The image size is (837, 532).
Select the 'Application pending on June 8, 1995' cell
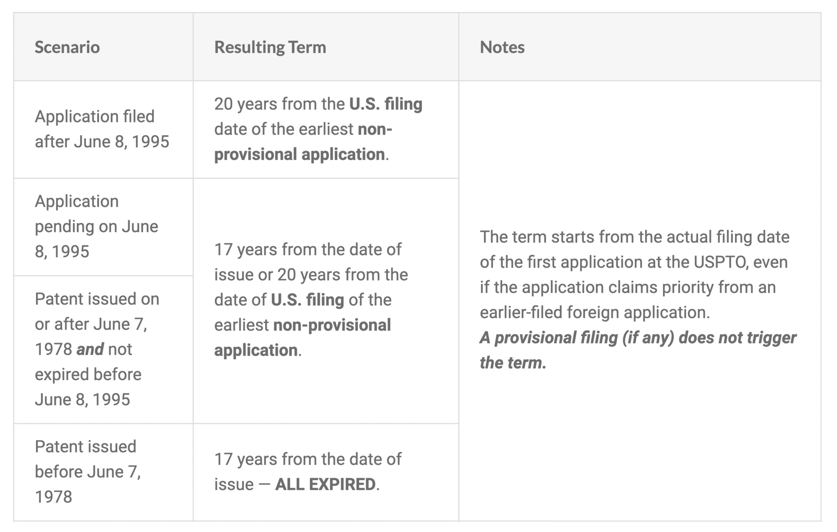tap(103, 227)
